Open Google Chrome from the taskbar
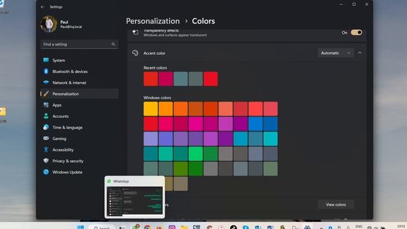This screenshot has height=229, width=407. click(x=148, y=228)
